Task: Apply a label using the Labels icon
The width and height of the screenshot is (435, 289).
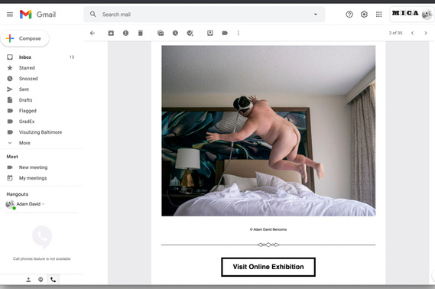Action: (225, 33)
